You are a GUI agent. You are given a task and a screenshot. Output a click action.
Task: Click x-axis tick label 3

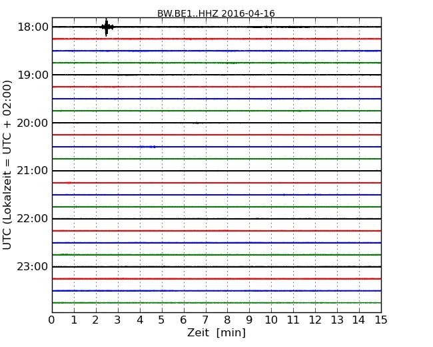[118, 320]
